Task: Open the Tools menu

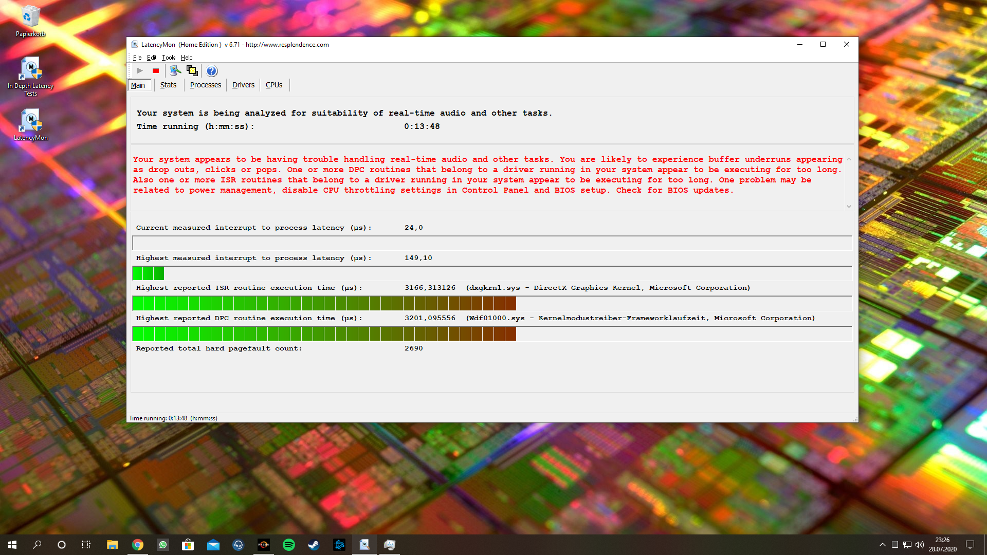Action: (169, 58)
